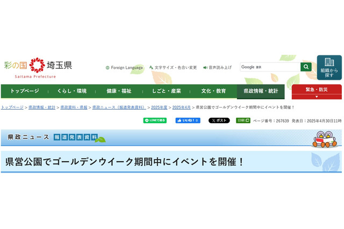344x229 pixels.
Task: Click the 2025年4月 breadcrumb link
Action: tap(182, 108)
